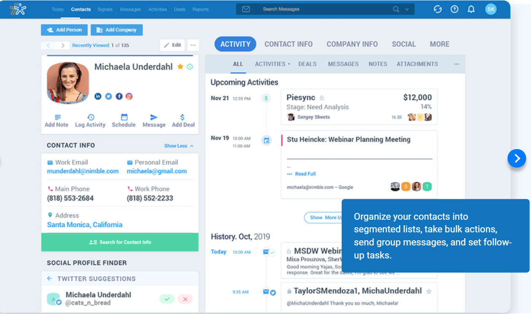Click the calendar marker on Nov 19
The height and width of the screenshot is (314, 531).
266,141
